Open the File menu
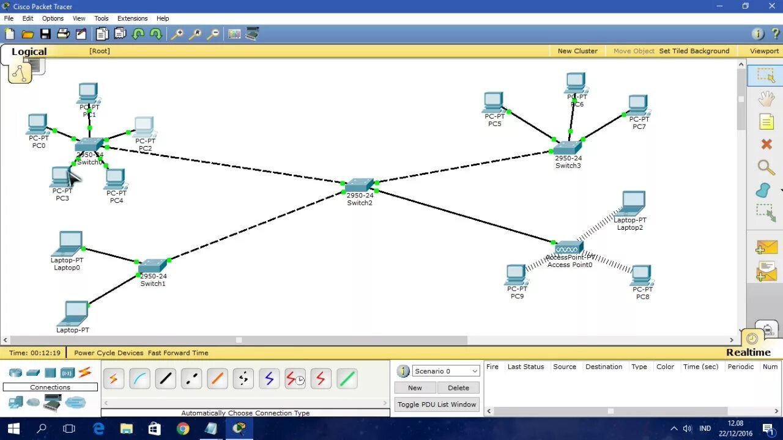Screen dimensions: 783x440 (x=9, y=18)
